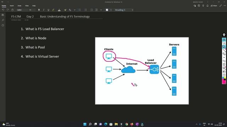The height and width of the screenshot is (127, 227).
Task: Open the font name box
Action: tap(22, 10)
